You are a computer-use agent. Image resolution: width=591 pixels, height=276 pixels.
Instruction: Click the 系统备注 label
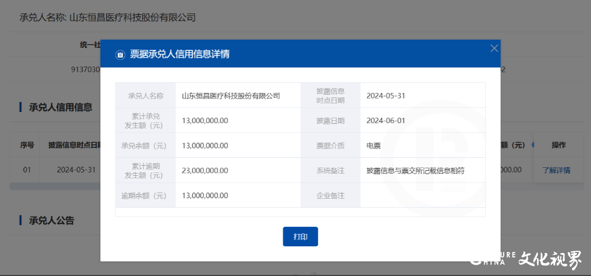tap(331, 171)
